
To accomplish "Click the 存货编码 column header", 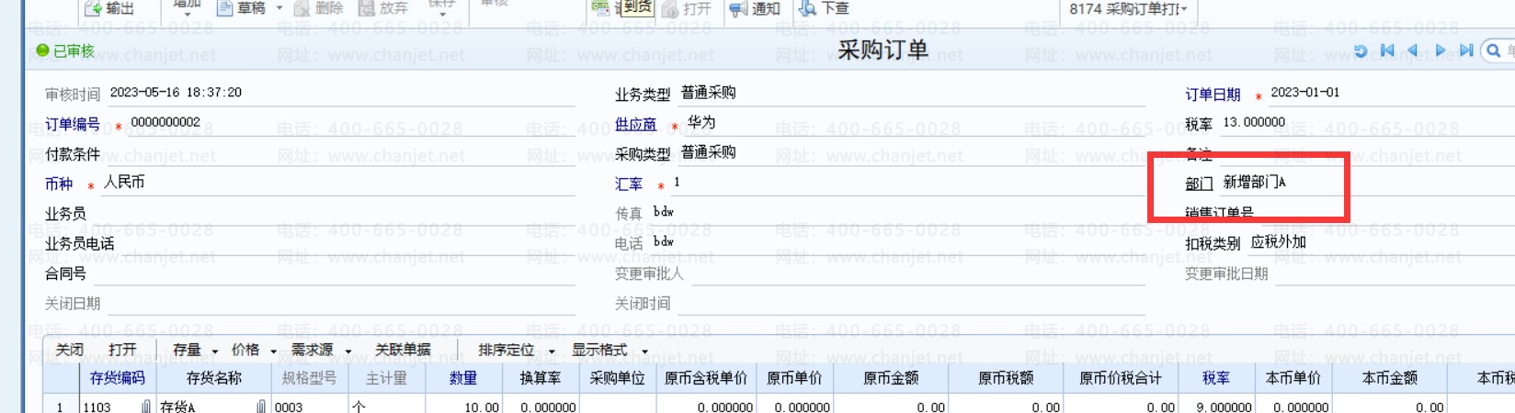I will tap(118, 378).
